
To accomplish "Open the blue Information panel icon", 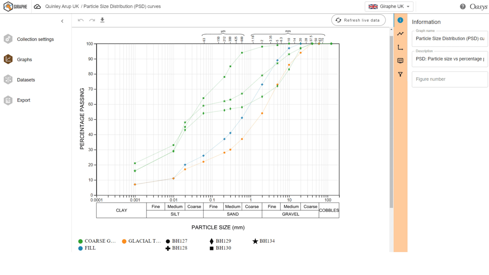I will [x=400, y=20].
